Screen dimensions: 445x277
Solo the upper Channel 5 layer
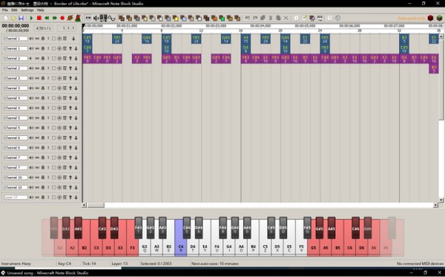[48, 118]
